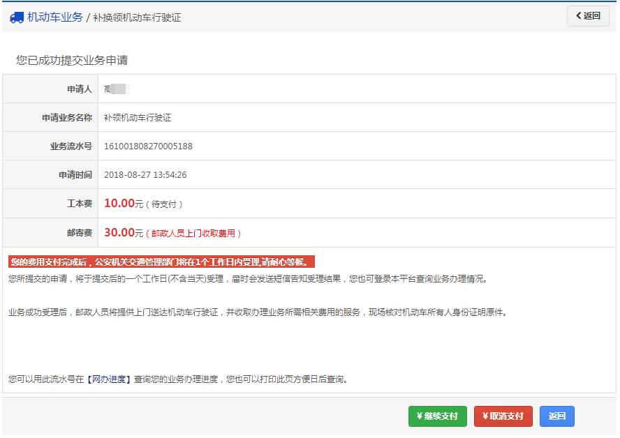
Task: Click the red highlighted payment notice banner
Action: pyautogui.click(x=162, y=262)
